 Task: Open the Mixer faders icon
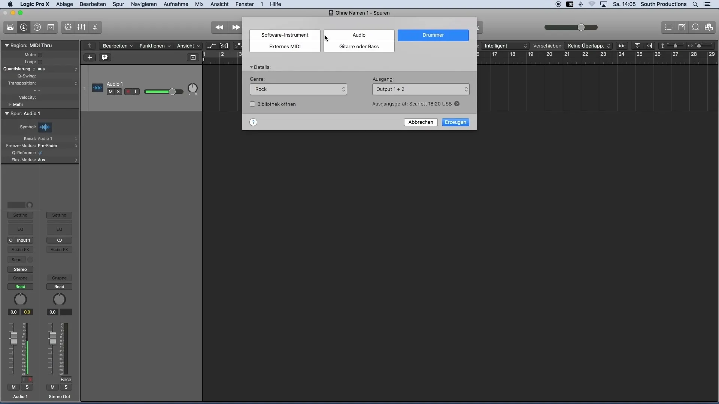[81, 27]
